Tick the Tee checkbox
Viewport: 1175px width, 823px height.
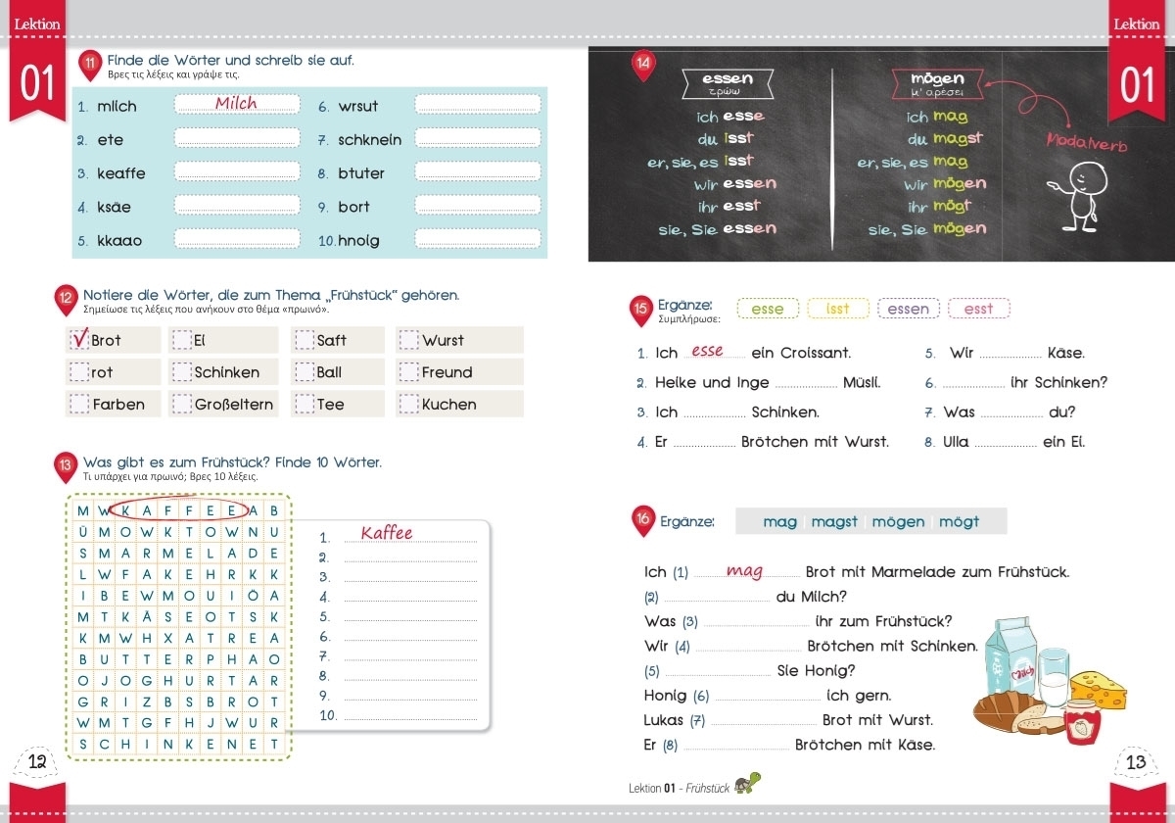coord(305,404)
